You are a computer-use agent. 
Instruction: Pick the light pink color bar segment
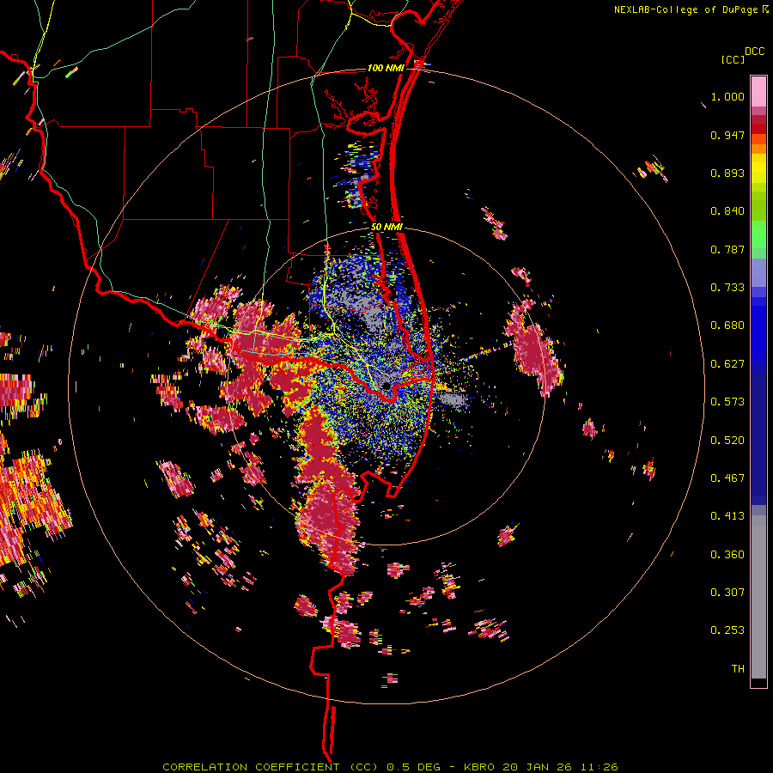click(758, 91)
